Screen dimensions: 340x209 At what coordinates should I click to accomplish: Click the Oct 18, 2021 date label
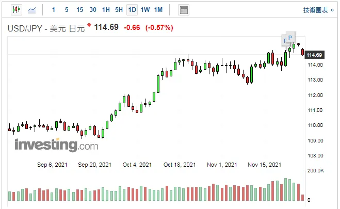point(180,165)
